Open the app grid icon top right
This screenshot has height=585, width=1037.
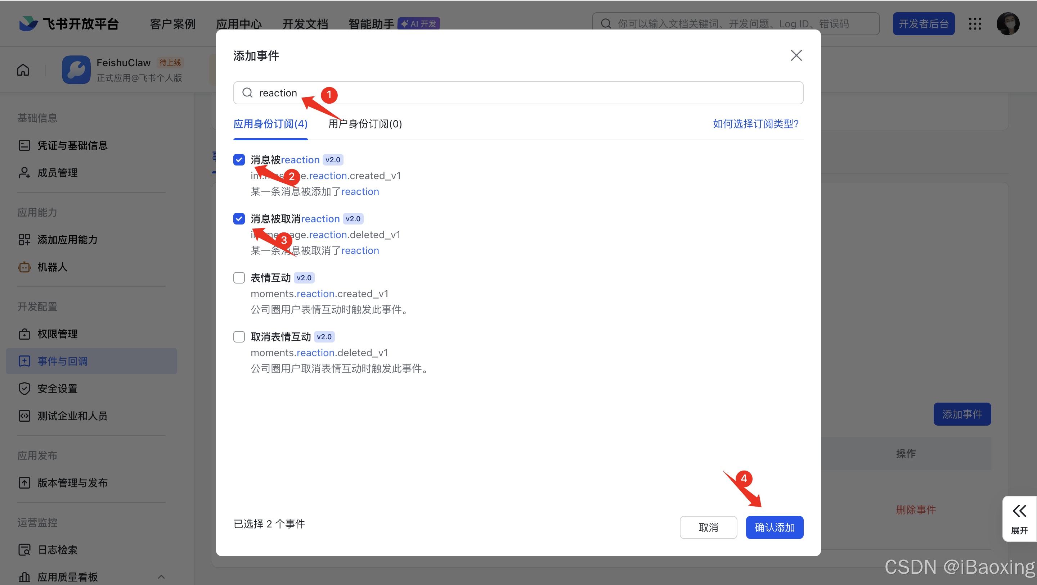click(x=975, y=24)
